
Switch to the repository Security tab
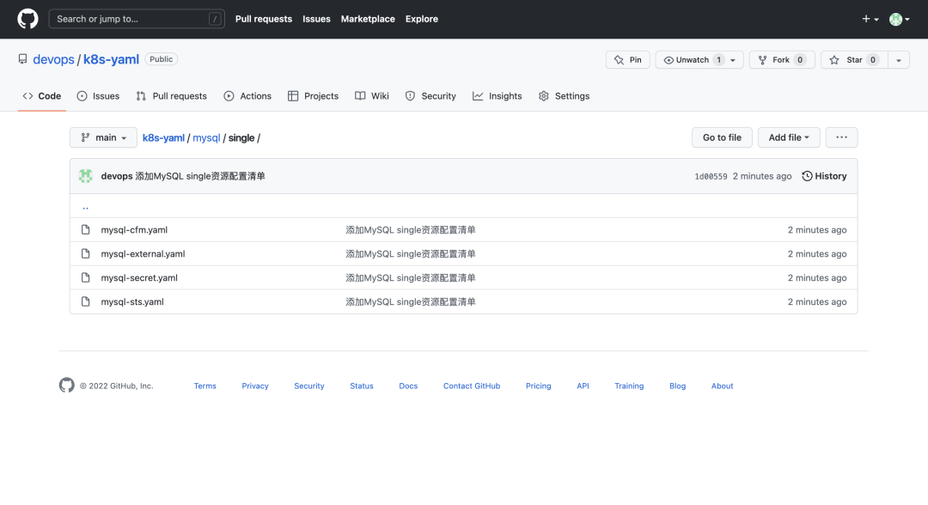[430, 96]
